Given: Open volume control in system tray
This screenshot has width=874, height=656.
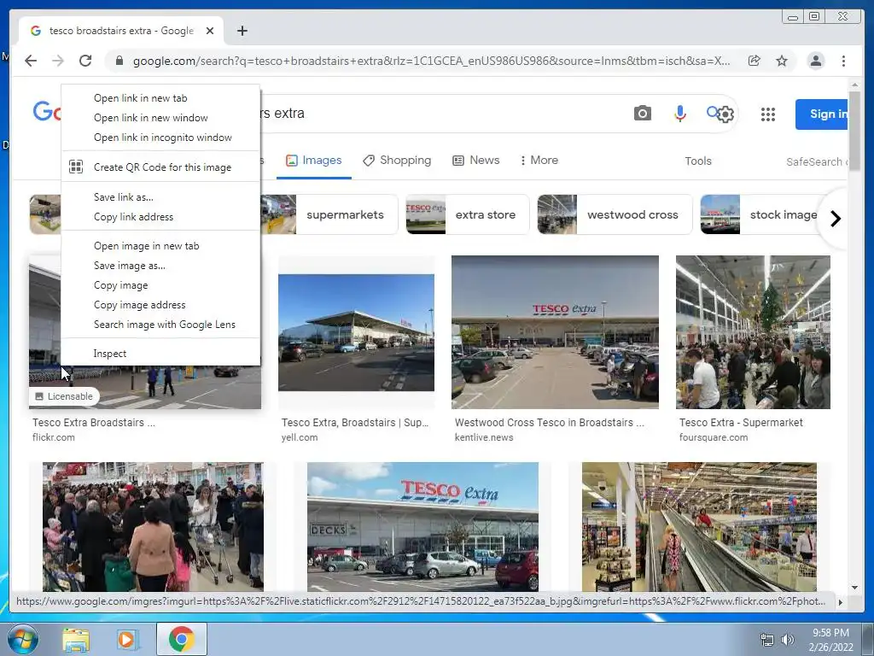Looking at the screenshot, I should pos(787,640).
